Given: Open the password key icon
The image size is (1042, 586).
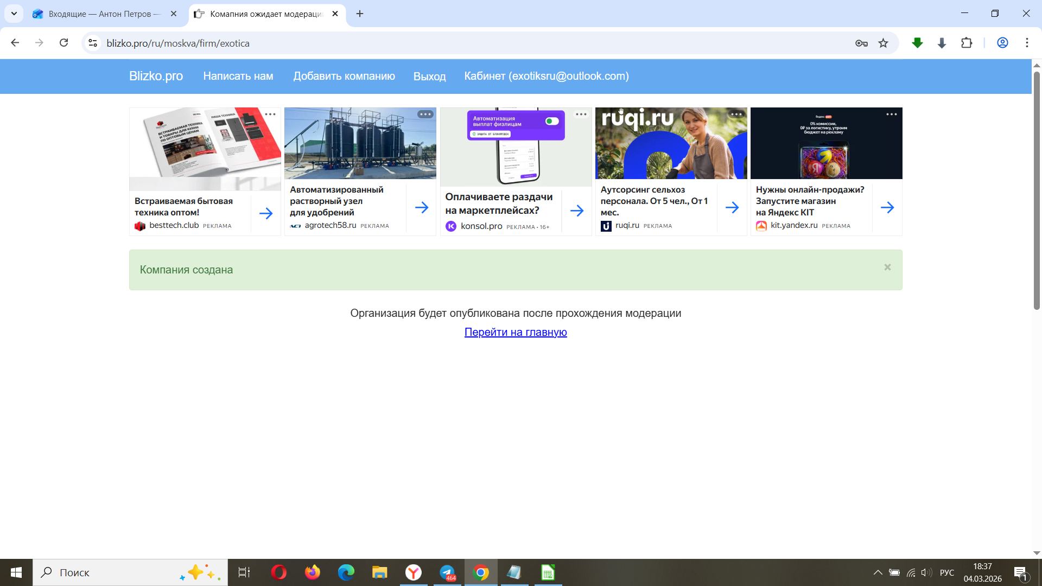Looking at the screenshot, I should tap(861, 43).
